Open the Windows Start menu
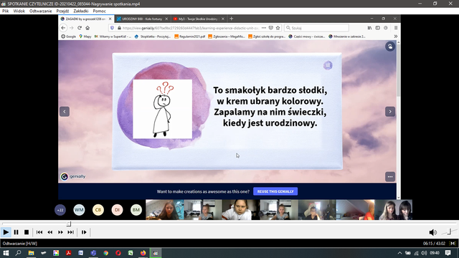This screenshot has height=258, width=459. tap(6, 253)
